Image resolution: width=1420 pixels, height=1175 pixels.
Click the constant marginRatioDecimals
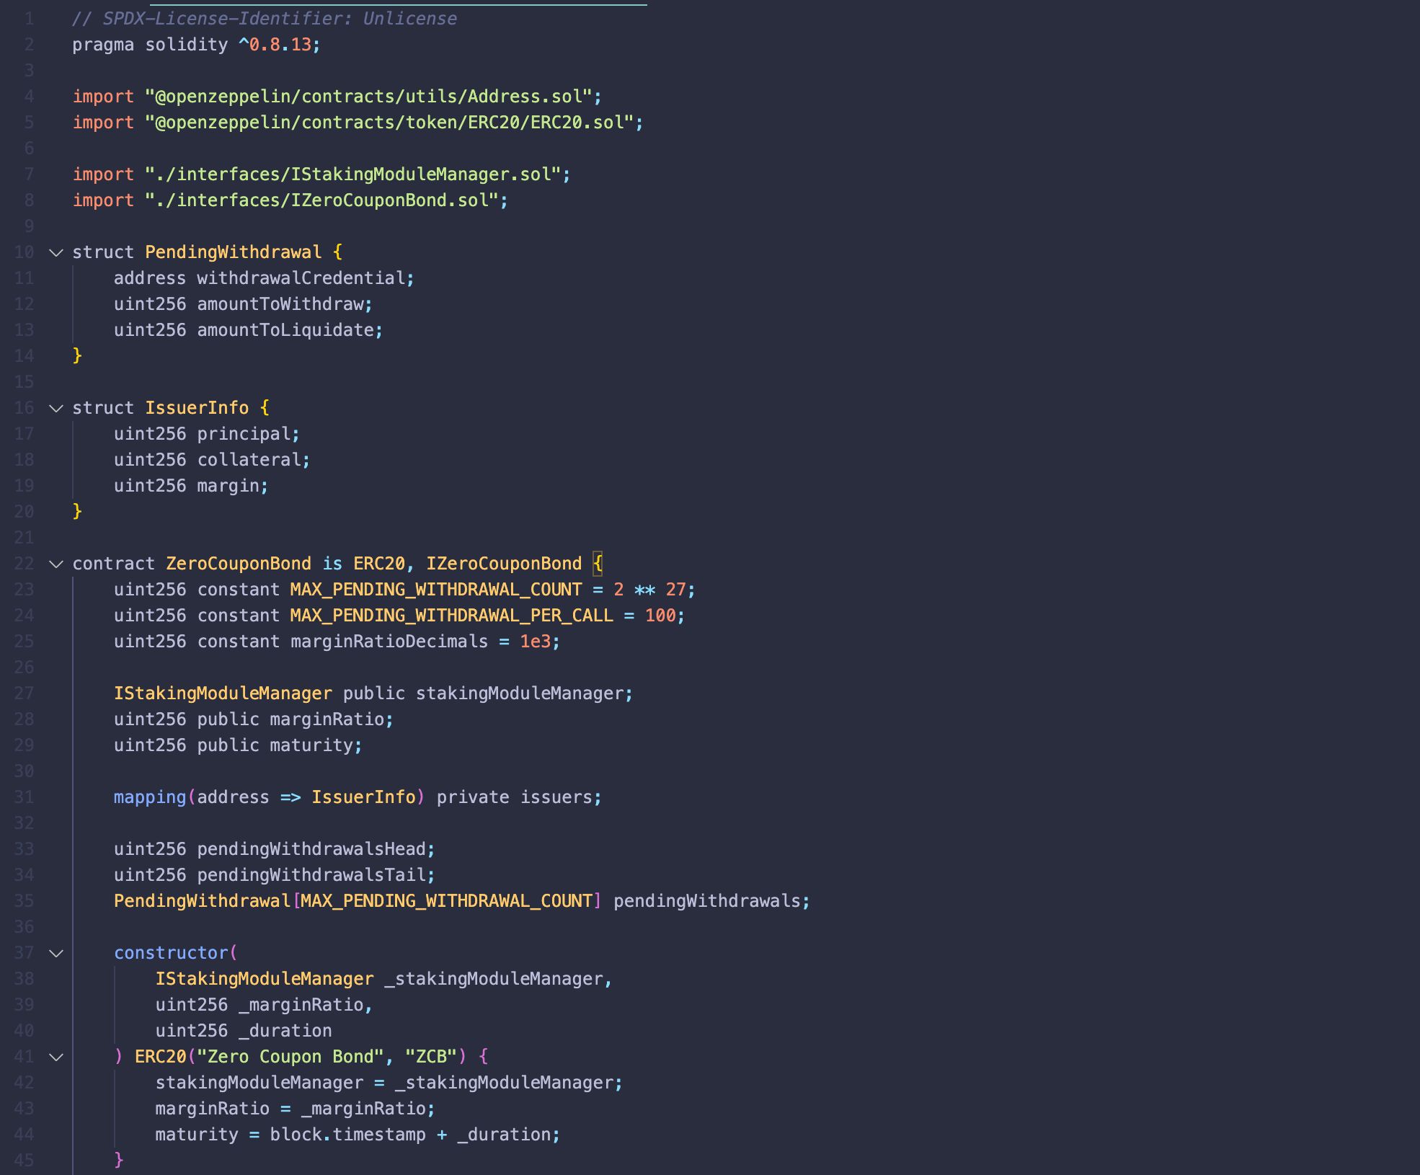point(389,642)
